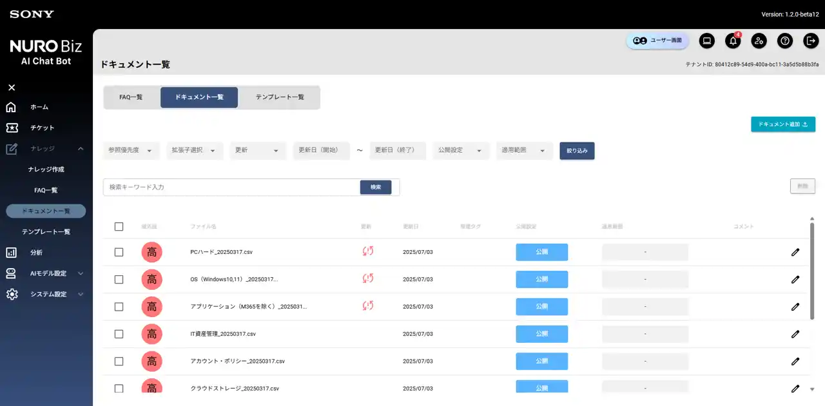Switch to the FAQ一覧 tab
Image resolution: width=825 pixels, height=406 pixels.
point(131,97)
